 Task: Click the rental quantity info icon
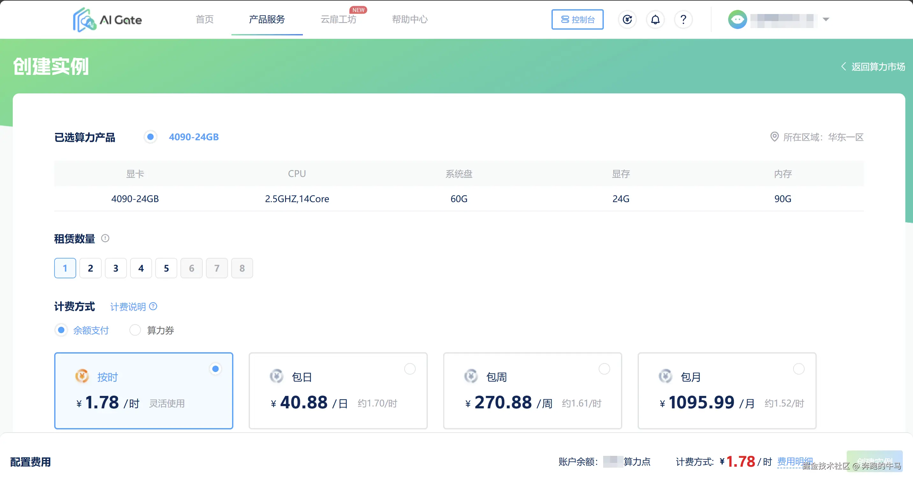(105, 238)
